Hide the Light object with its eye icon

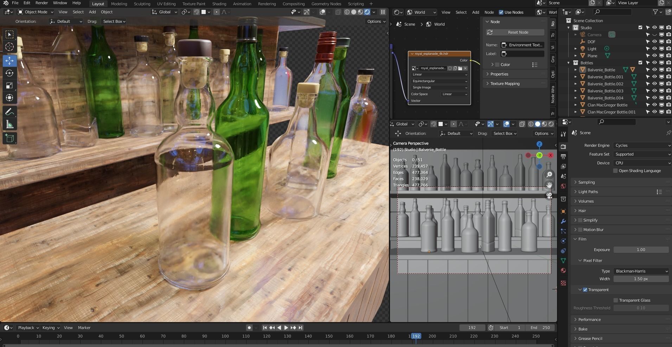click(x=654, y=49)
